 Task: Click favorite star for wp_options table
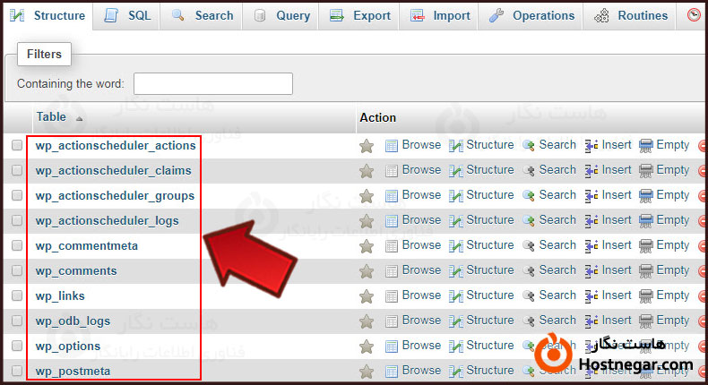coord(366,346)
